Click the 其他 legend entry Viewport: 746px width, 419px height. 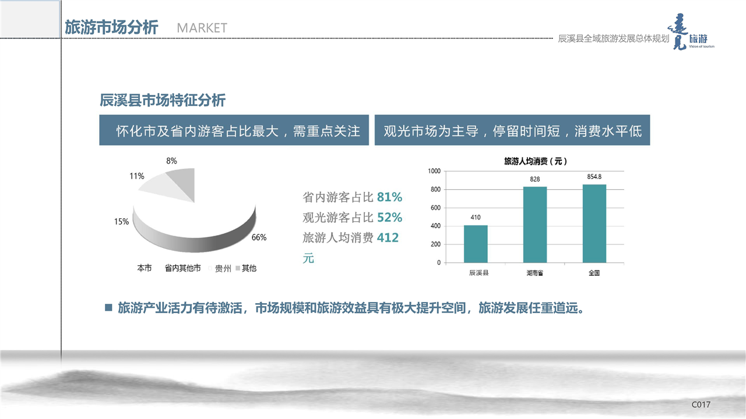tap(247, 268)
